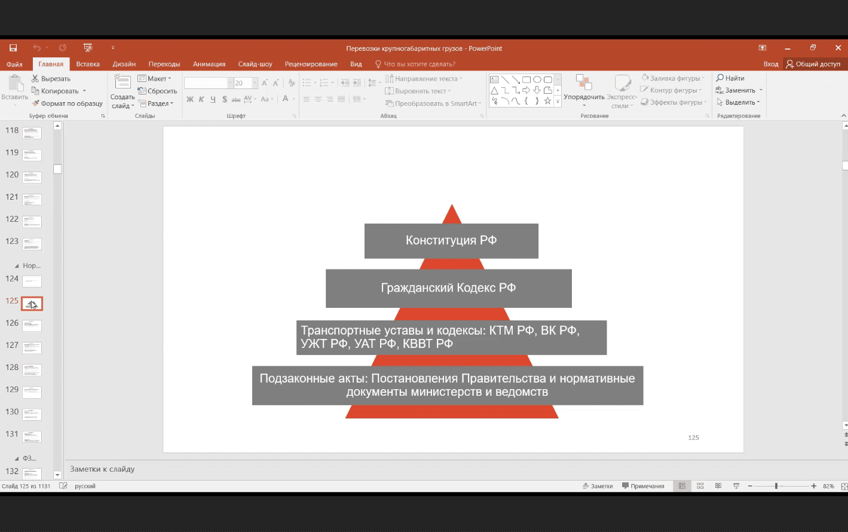Screen dimensions: 848x532
Task: Click the Cut (Вырезать) scissors icon
Action: tap(35, 78)
